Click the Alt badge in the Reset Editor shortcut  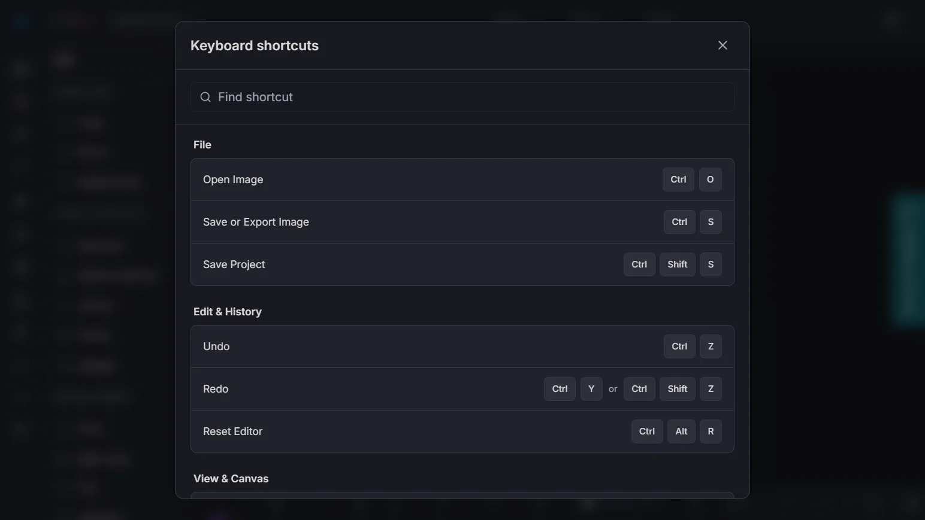[x=681, y=431]
